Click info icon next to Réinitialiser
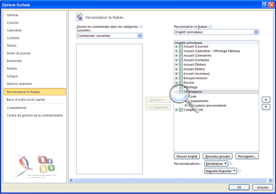 230,164
